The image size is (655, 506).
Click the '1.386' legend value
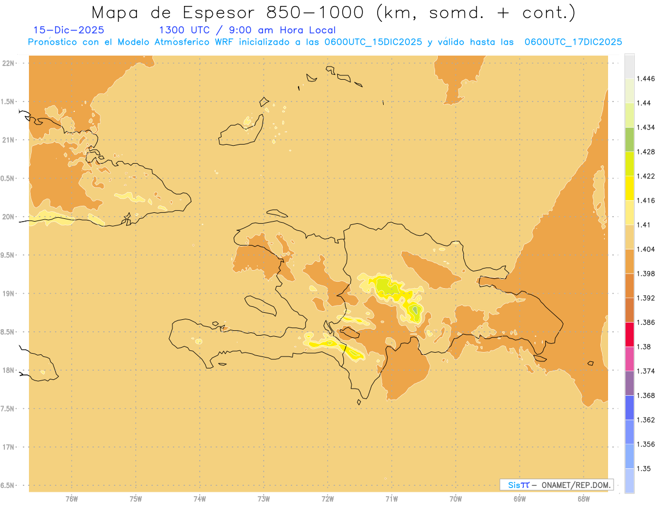(x=646, y=322)
